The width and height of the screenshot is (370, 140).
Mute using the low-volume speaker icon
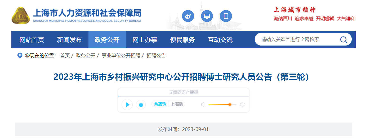pyautogui.click(x=203, y=105)
